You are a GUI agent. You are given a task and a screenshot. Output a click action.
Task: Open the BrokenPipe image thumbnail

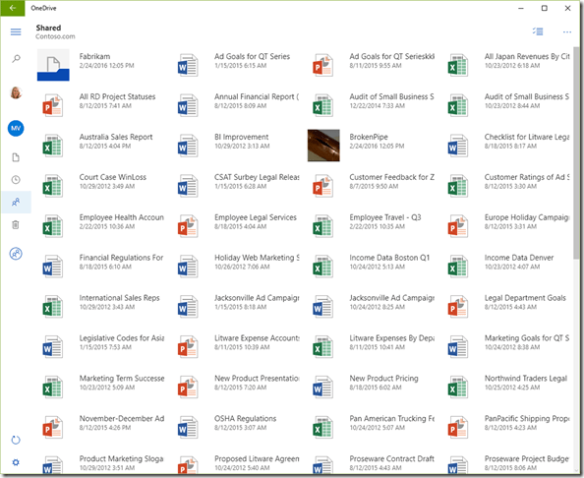click(323, 146)
